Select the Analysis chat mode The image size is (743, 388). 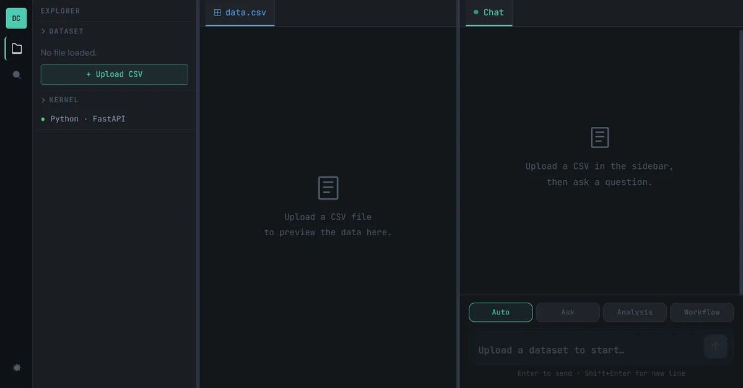[635, 313]
